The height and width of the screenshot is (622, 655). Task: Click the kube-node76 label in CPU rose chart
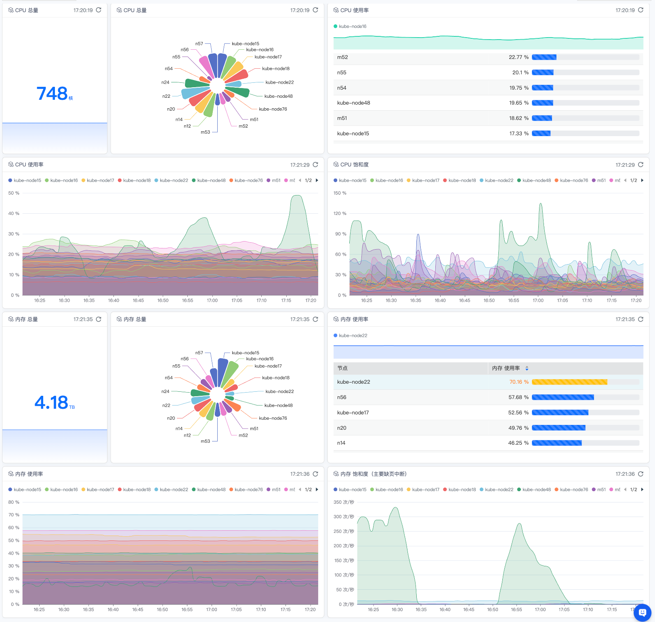click(x=273, y=109)
